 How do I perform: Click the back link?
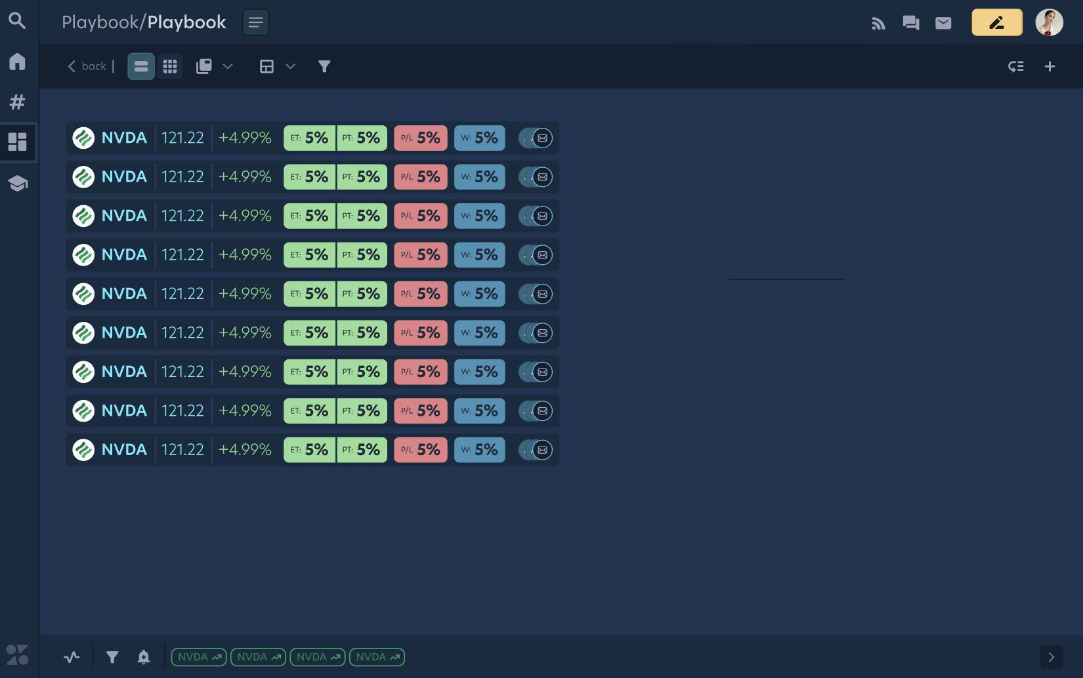(x=87, y=66)
